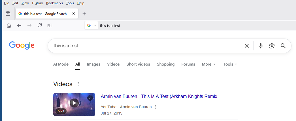296x121 pixels.
Task: Reload the page with the refresh icon
Action: coord(40,26)
